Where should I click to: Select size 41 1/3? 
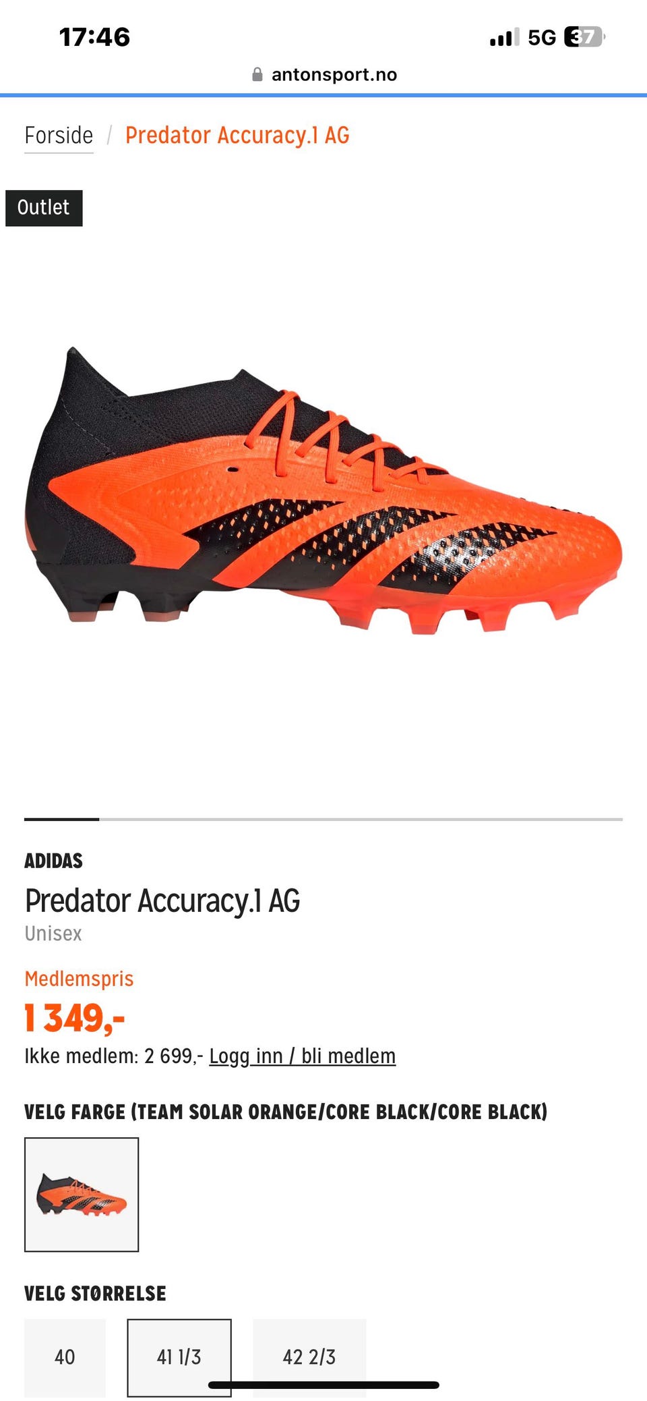point(179,1357)
